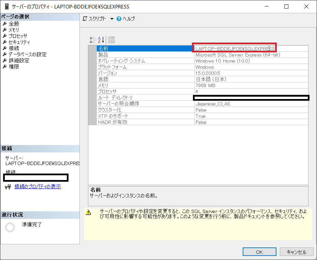Viewport: 317px width, 260px height.
Task: Select the バージョン property row
Action: point(202,73)
